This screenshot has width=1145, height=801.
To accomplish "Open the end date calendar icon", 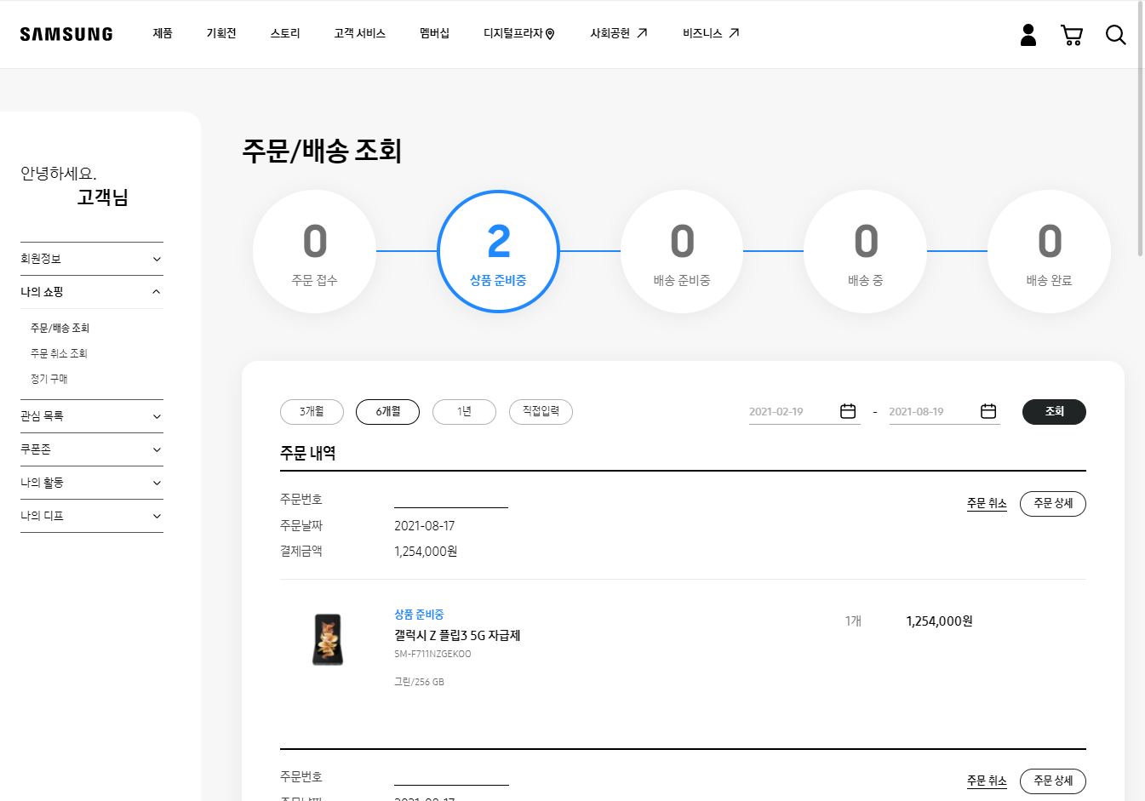I will click(x=988, y=411).
